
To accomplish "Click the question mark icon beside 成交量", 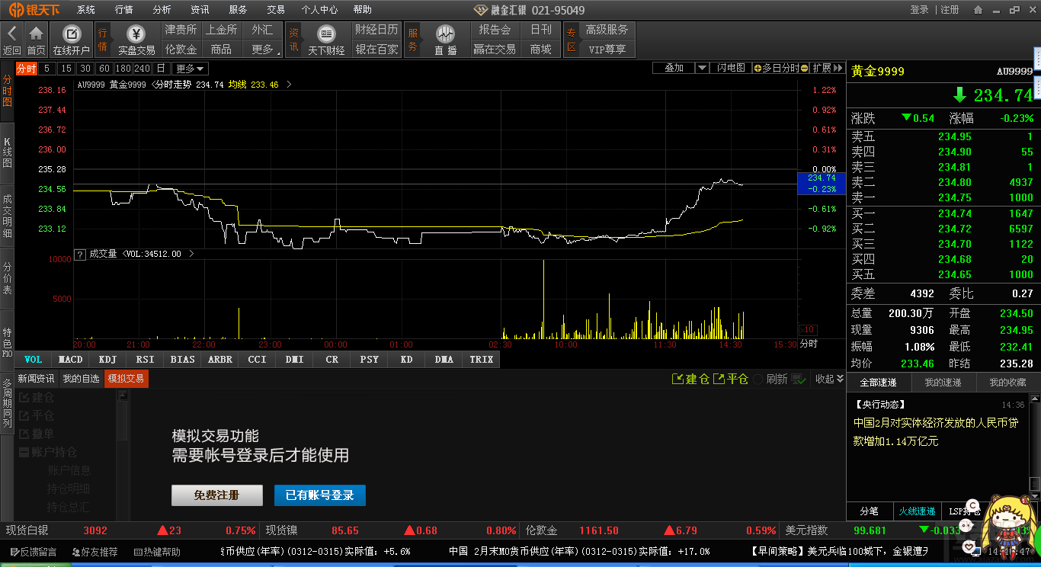I will (x=79, y=255).
